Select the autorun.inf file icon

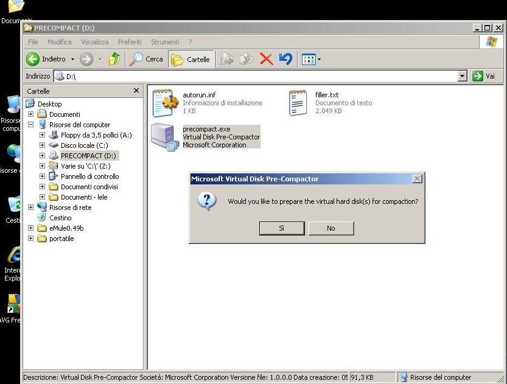click(x=166, y=103)
